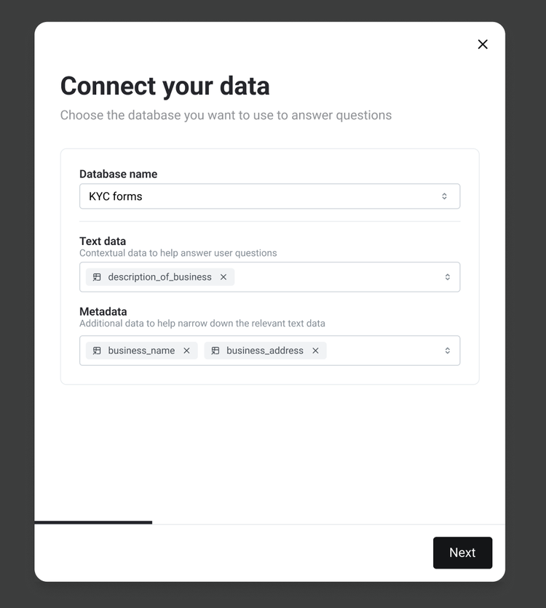Screen dimensions: 546x608
Task: Select the business_name tag label
Action: coord(141,351)
